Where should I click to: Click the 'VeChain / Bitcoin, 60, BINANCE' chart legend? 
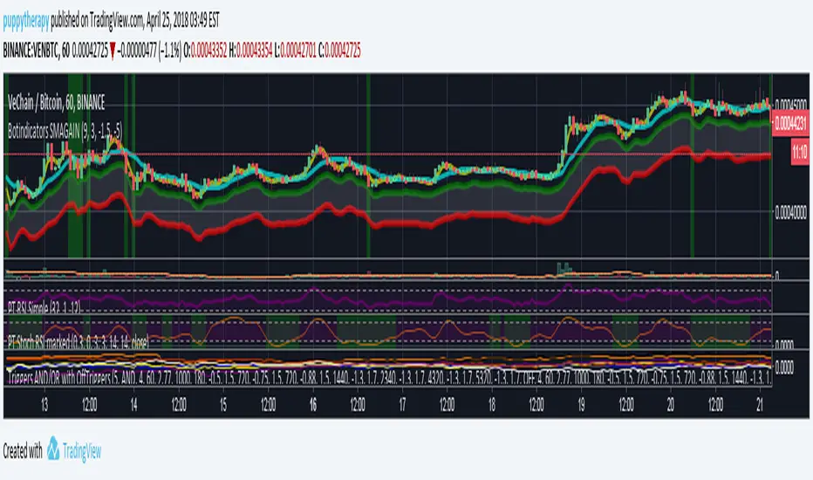click(x=57, y=103)
